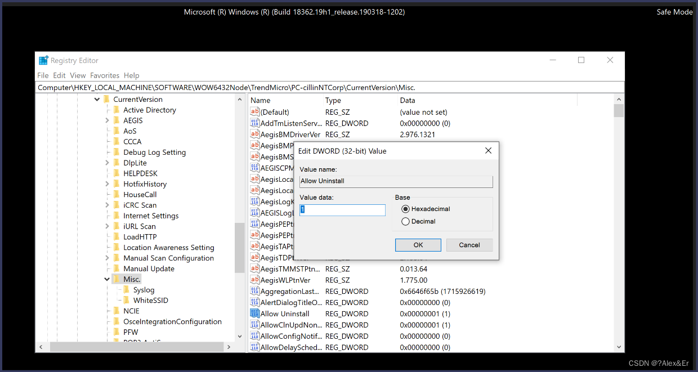Click the Value data input field
This screenshot has height=372, width=698.
coord(342,210)
